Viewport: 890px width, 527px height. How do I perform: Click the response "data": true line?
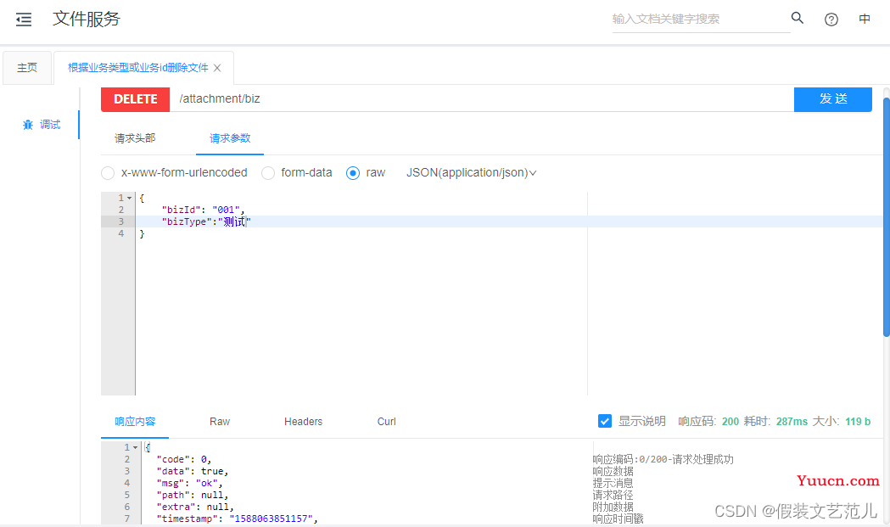pos(193,471)
